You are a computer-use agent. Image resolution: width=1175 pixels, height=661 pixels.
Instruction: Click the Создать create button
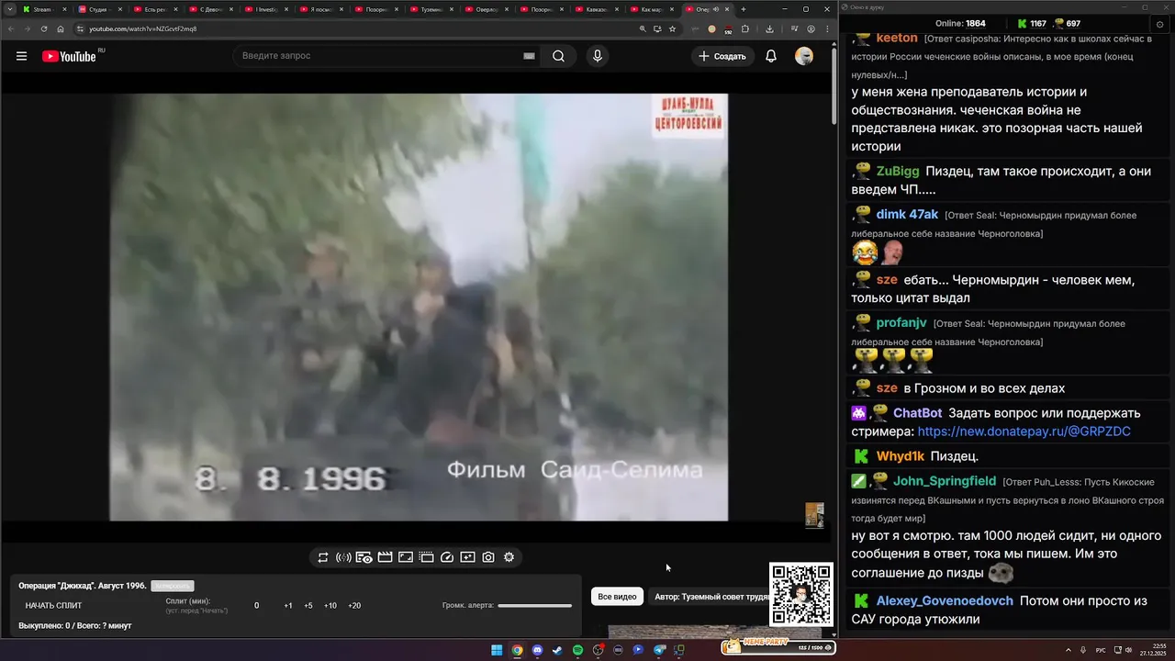click(722, 56)
